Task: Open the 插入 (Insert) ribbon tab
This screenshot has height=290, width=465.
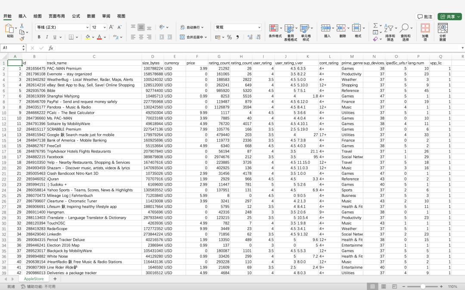Action: click(x=22, y=16)
